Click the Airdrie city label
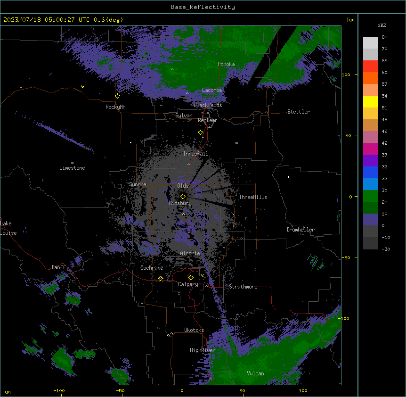 (x=190, y=254)
